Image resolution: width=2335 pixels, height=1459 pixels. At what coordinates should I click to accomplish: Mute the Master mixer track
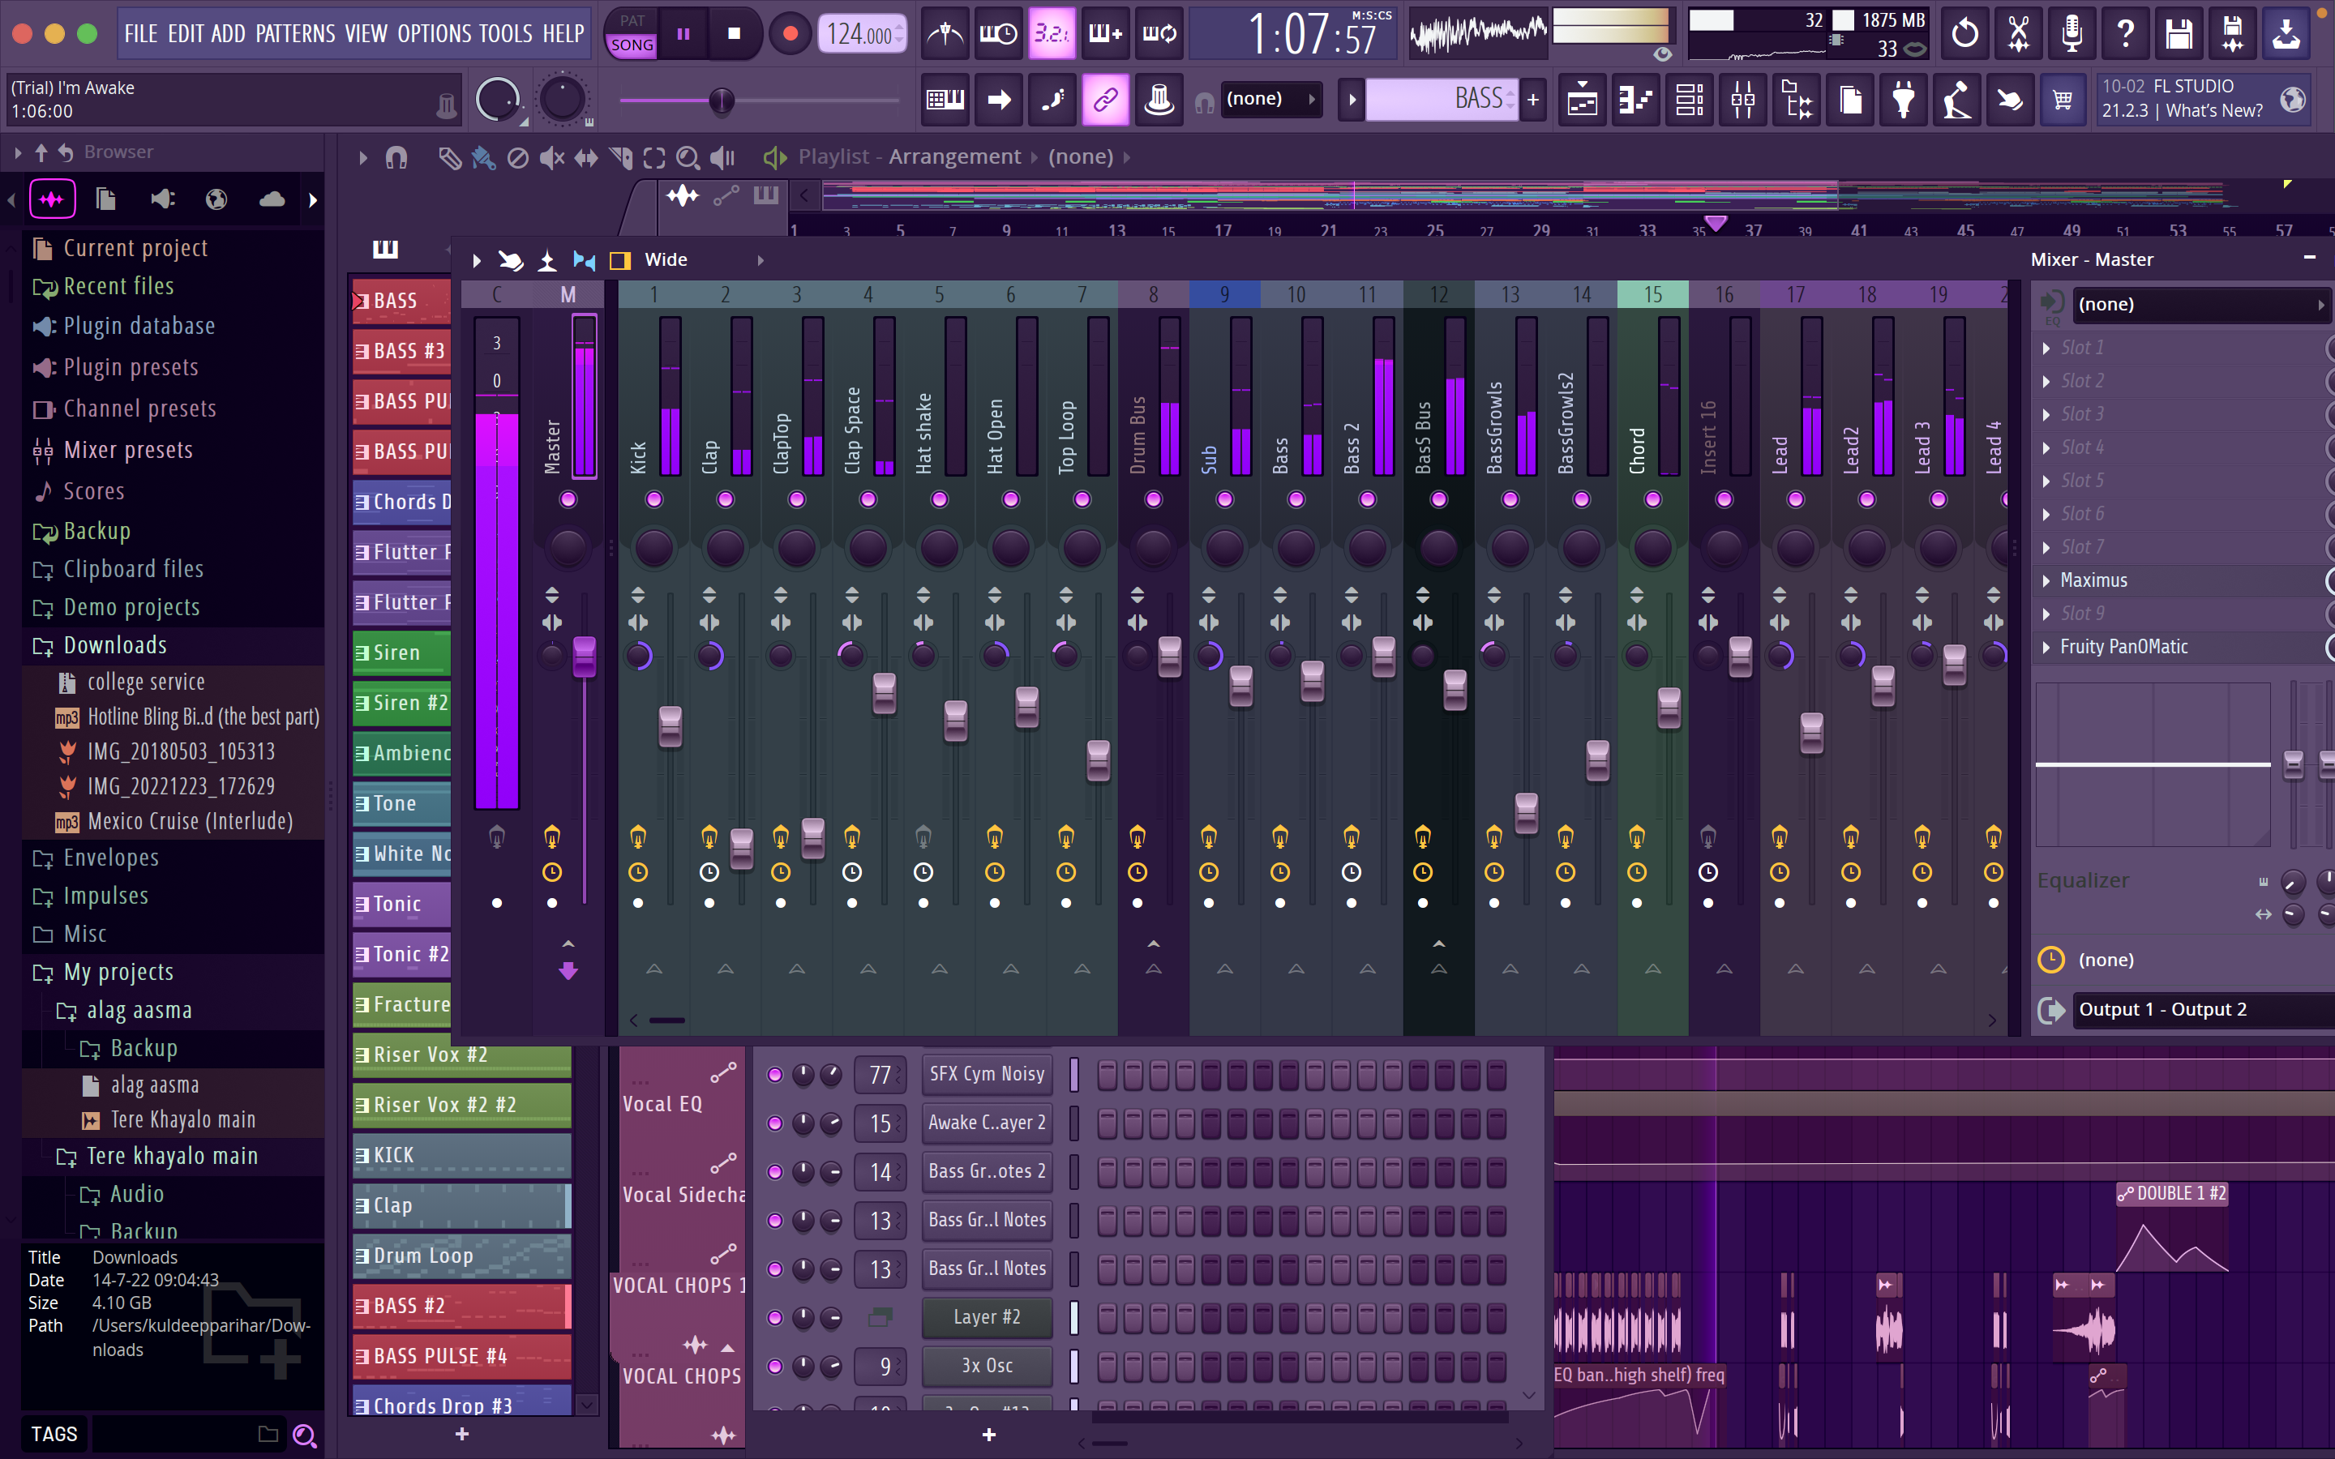pyautogui.click(x=568, y=498)
